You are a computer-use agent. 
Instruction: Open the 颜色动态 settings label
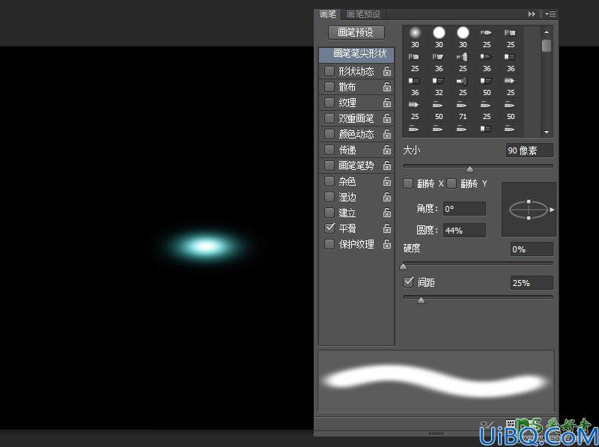[x=356, y=134]
